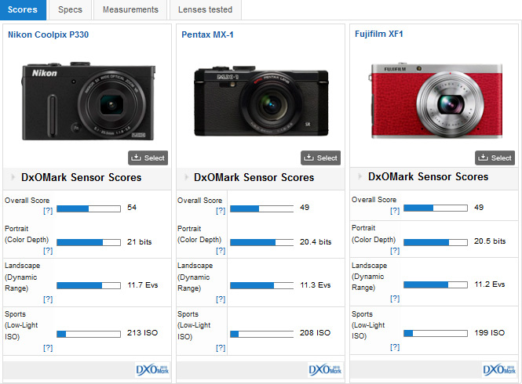Screen dimensions: 522x384
Task: Click Pentax Low-Light ISO bar showing 208 ISO
Action: 261,334
